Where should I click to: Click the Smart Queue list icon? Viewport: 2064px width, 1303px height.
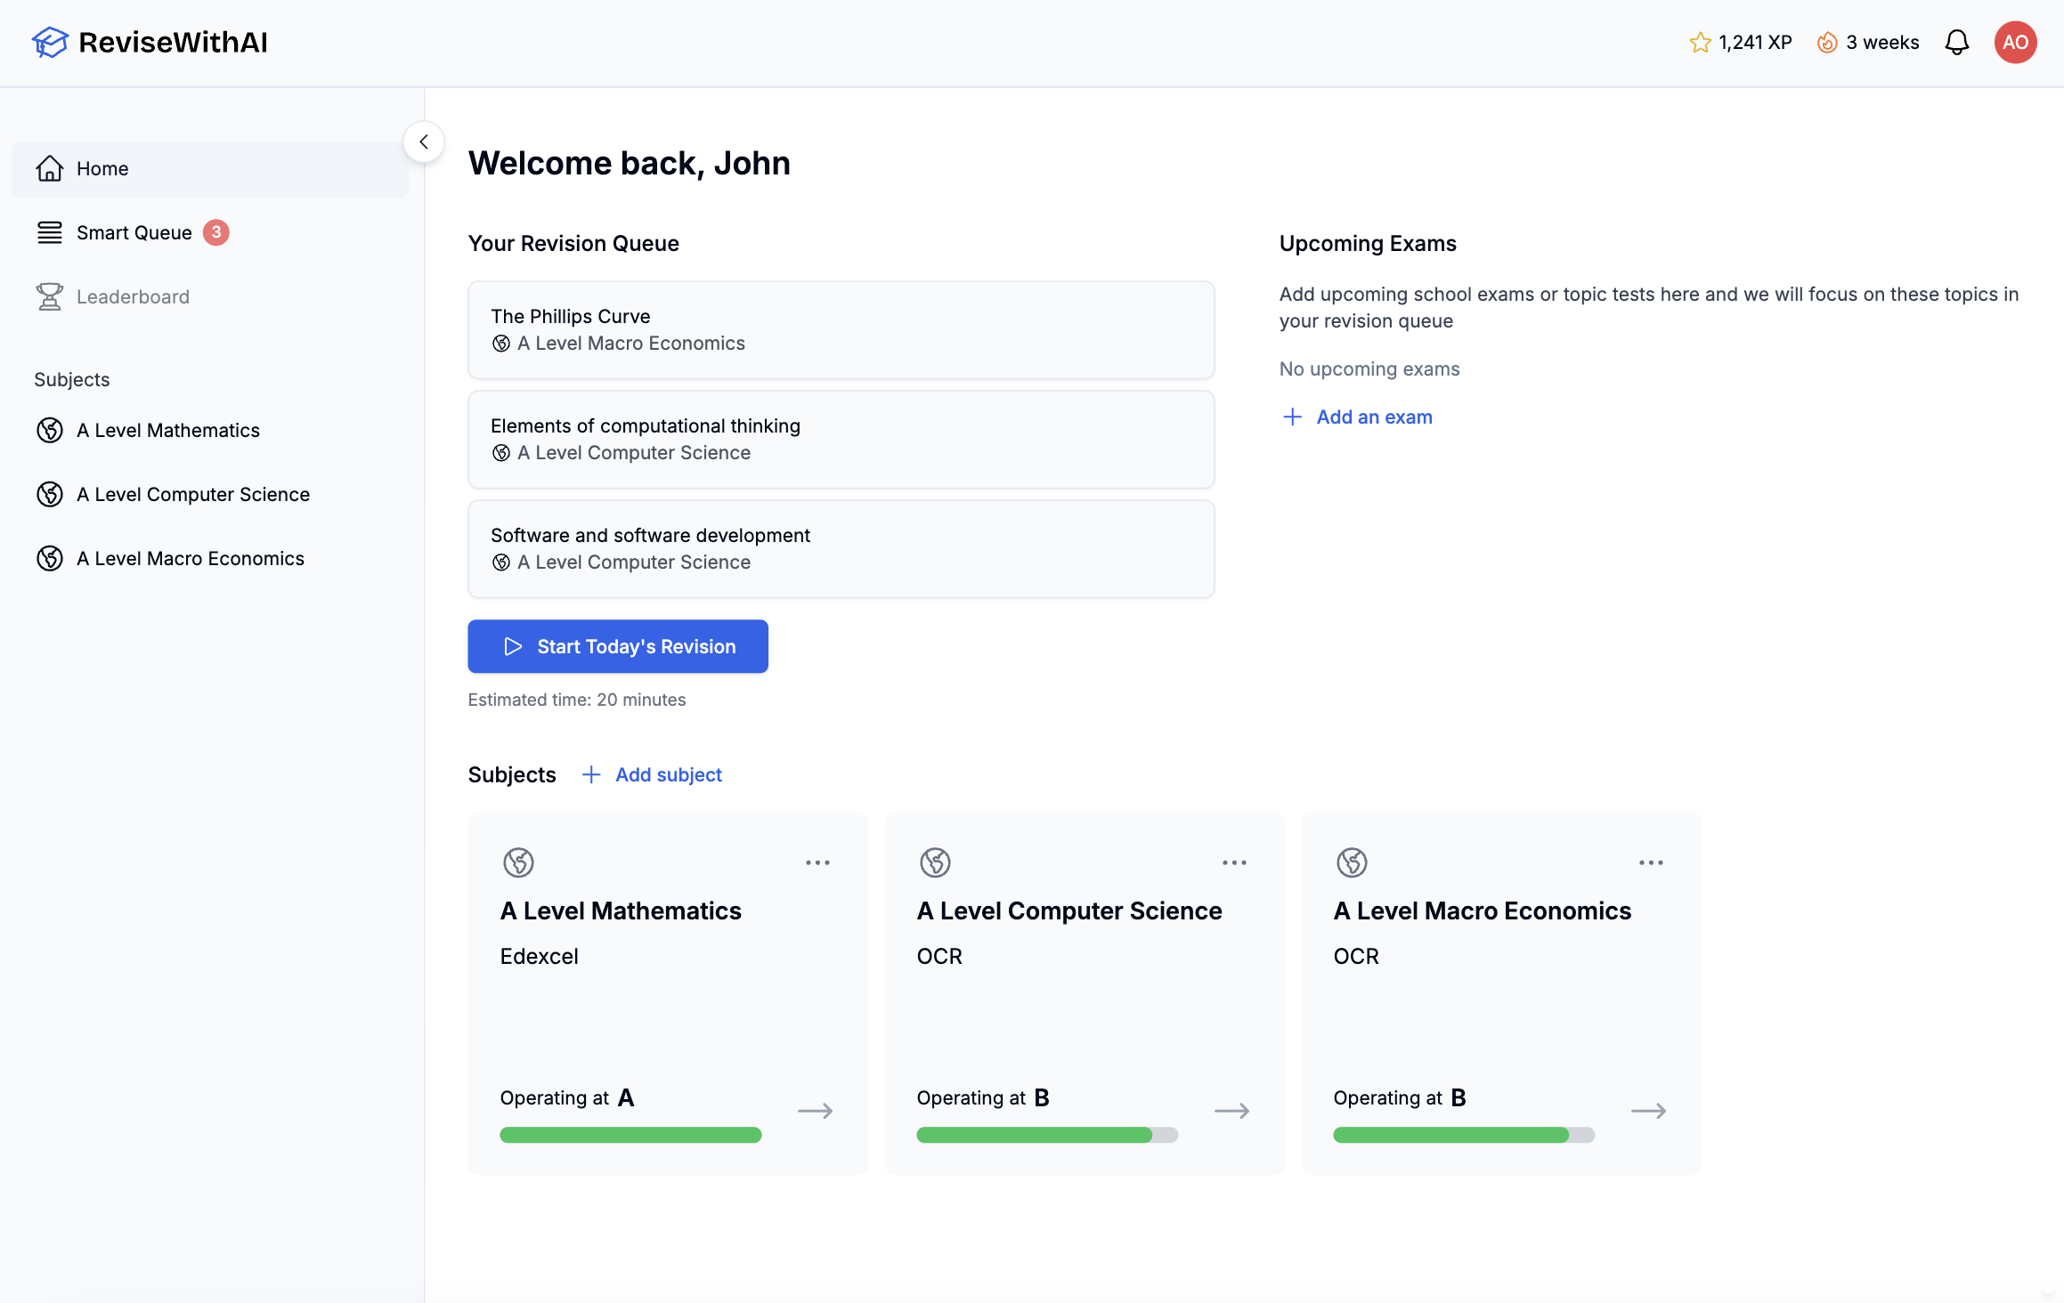pos(50,232)
